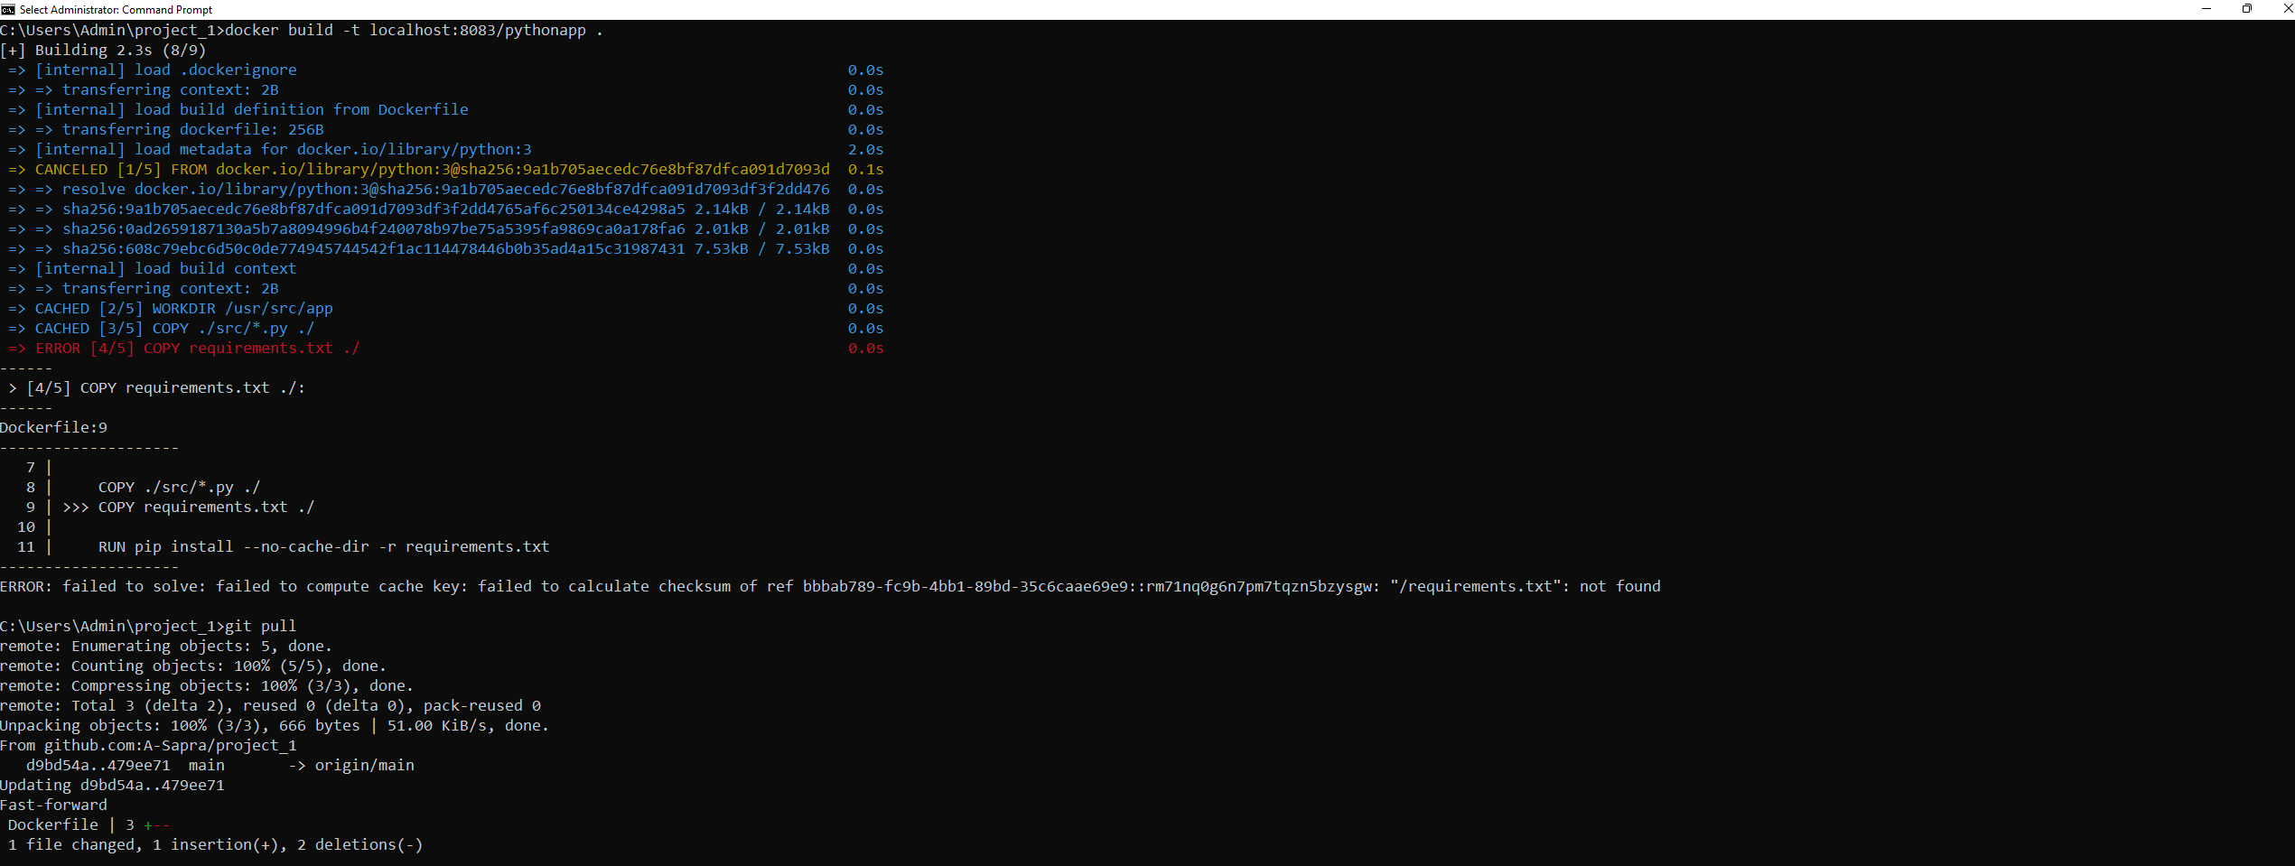Click the github.com:A-Sapra/project_1 repository line
Screen dimensions: 2295x866
[x=149, y=745]
